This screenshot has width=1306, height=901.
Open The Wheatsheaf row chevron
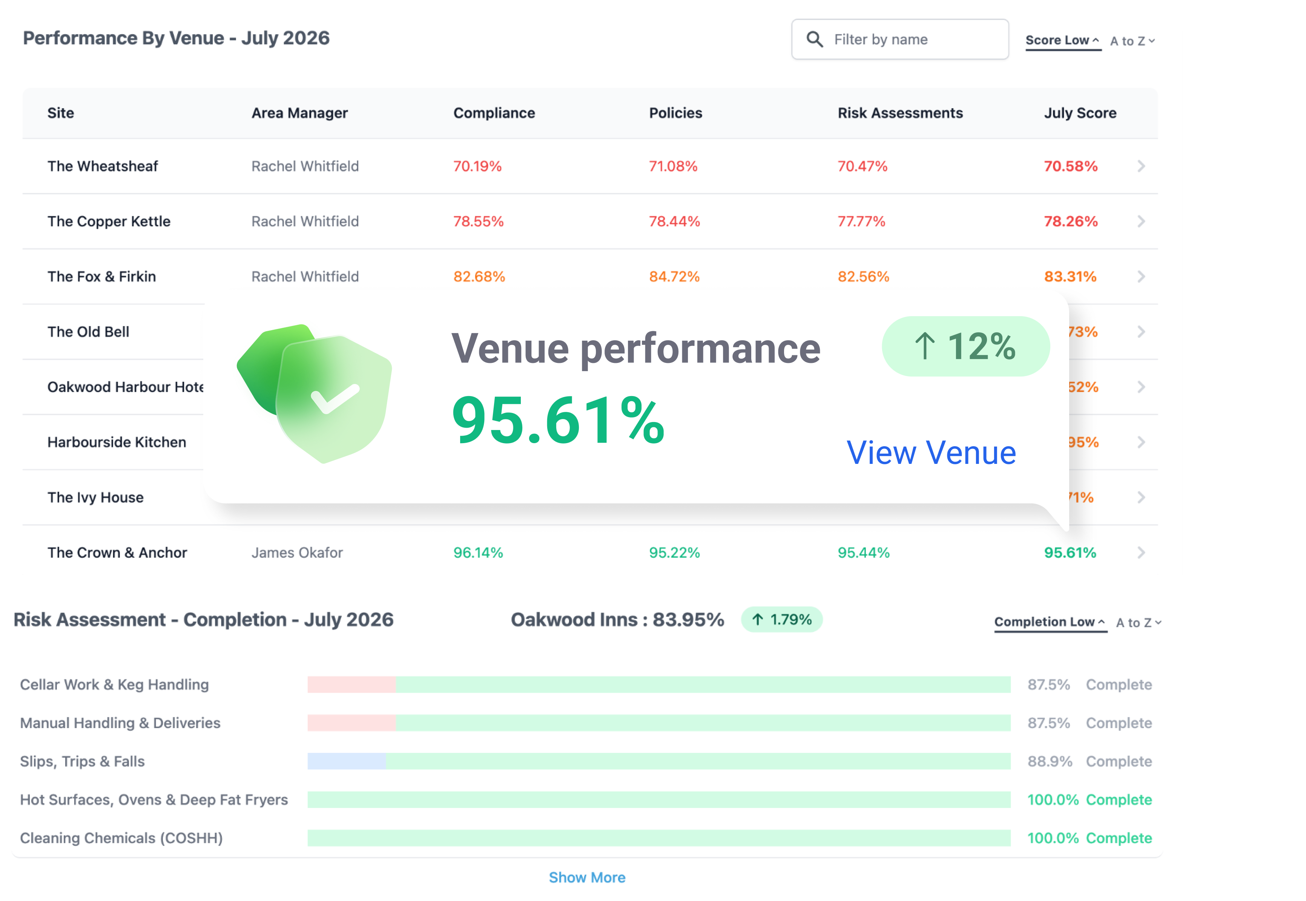pos(1140,166)
